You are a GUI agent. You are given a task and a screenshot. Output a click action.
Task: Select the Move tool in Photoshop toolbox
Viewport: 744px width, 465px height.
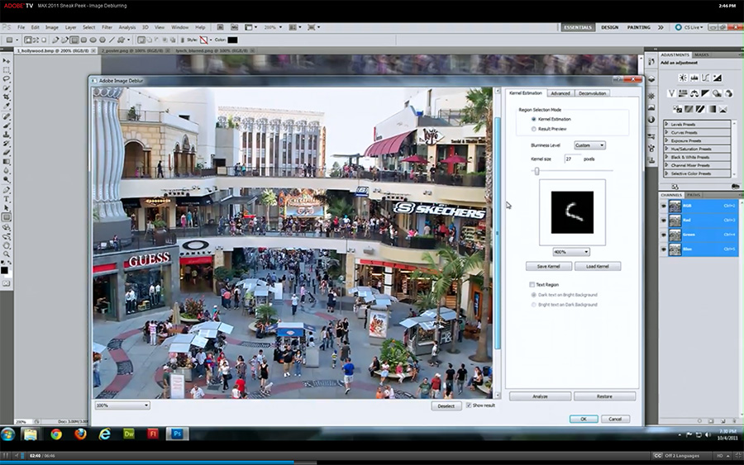pyautogui.click(x=6, y=61)
